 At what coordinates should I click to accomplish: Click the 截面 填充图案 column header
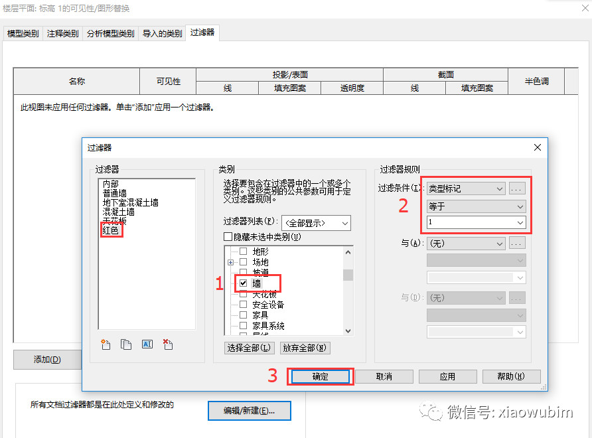click(477, 88)
